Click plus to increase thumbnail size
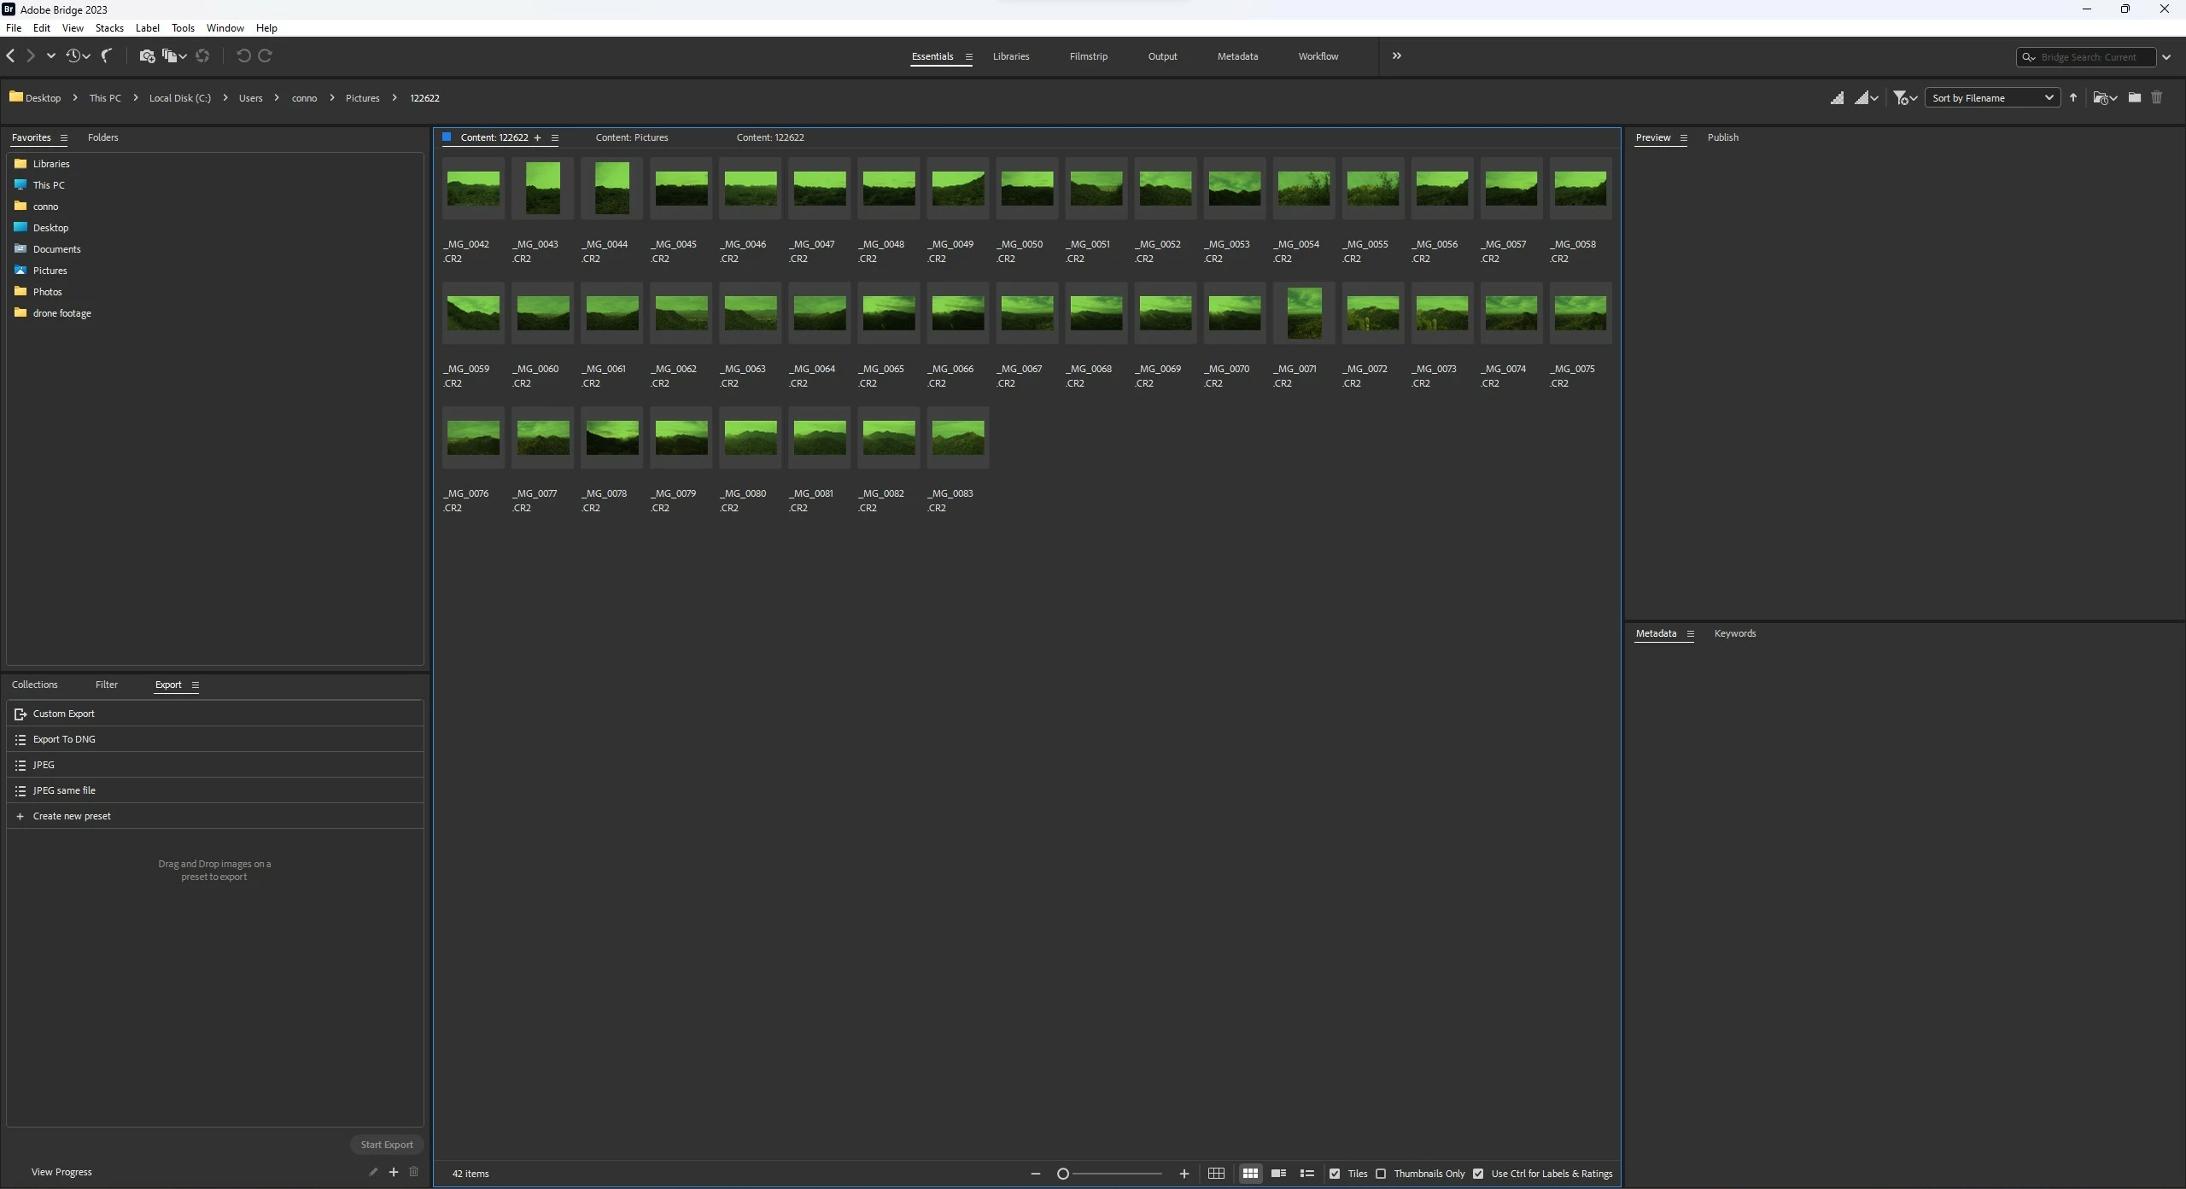This screenshot has width=2186, height=1189. pyautogui.click(x=1184, y=1174)
